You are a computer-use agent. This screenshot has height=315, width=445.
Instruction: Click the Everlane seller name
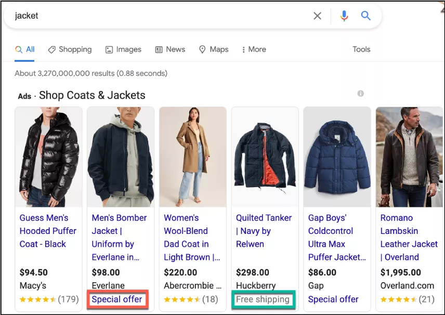click(108, 285)
